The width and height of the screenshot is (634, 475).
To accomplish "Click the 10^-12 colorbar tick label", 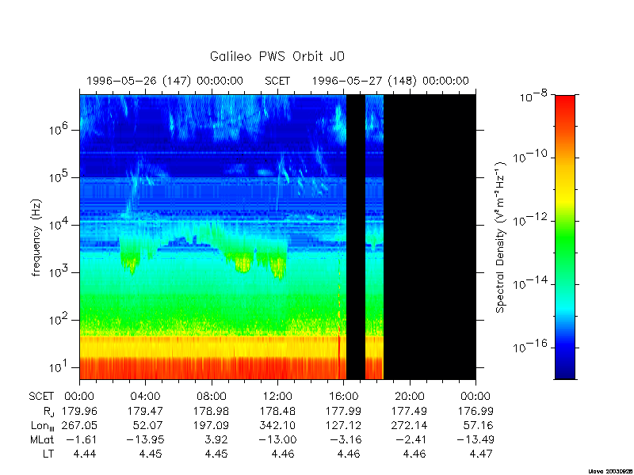I will 531,219.
